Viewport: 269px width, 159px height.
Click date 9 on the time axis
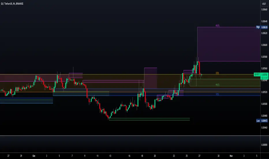(x=85, y=156)
